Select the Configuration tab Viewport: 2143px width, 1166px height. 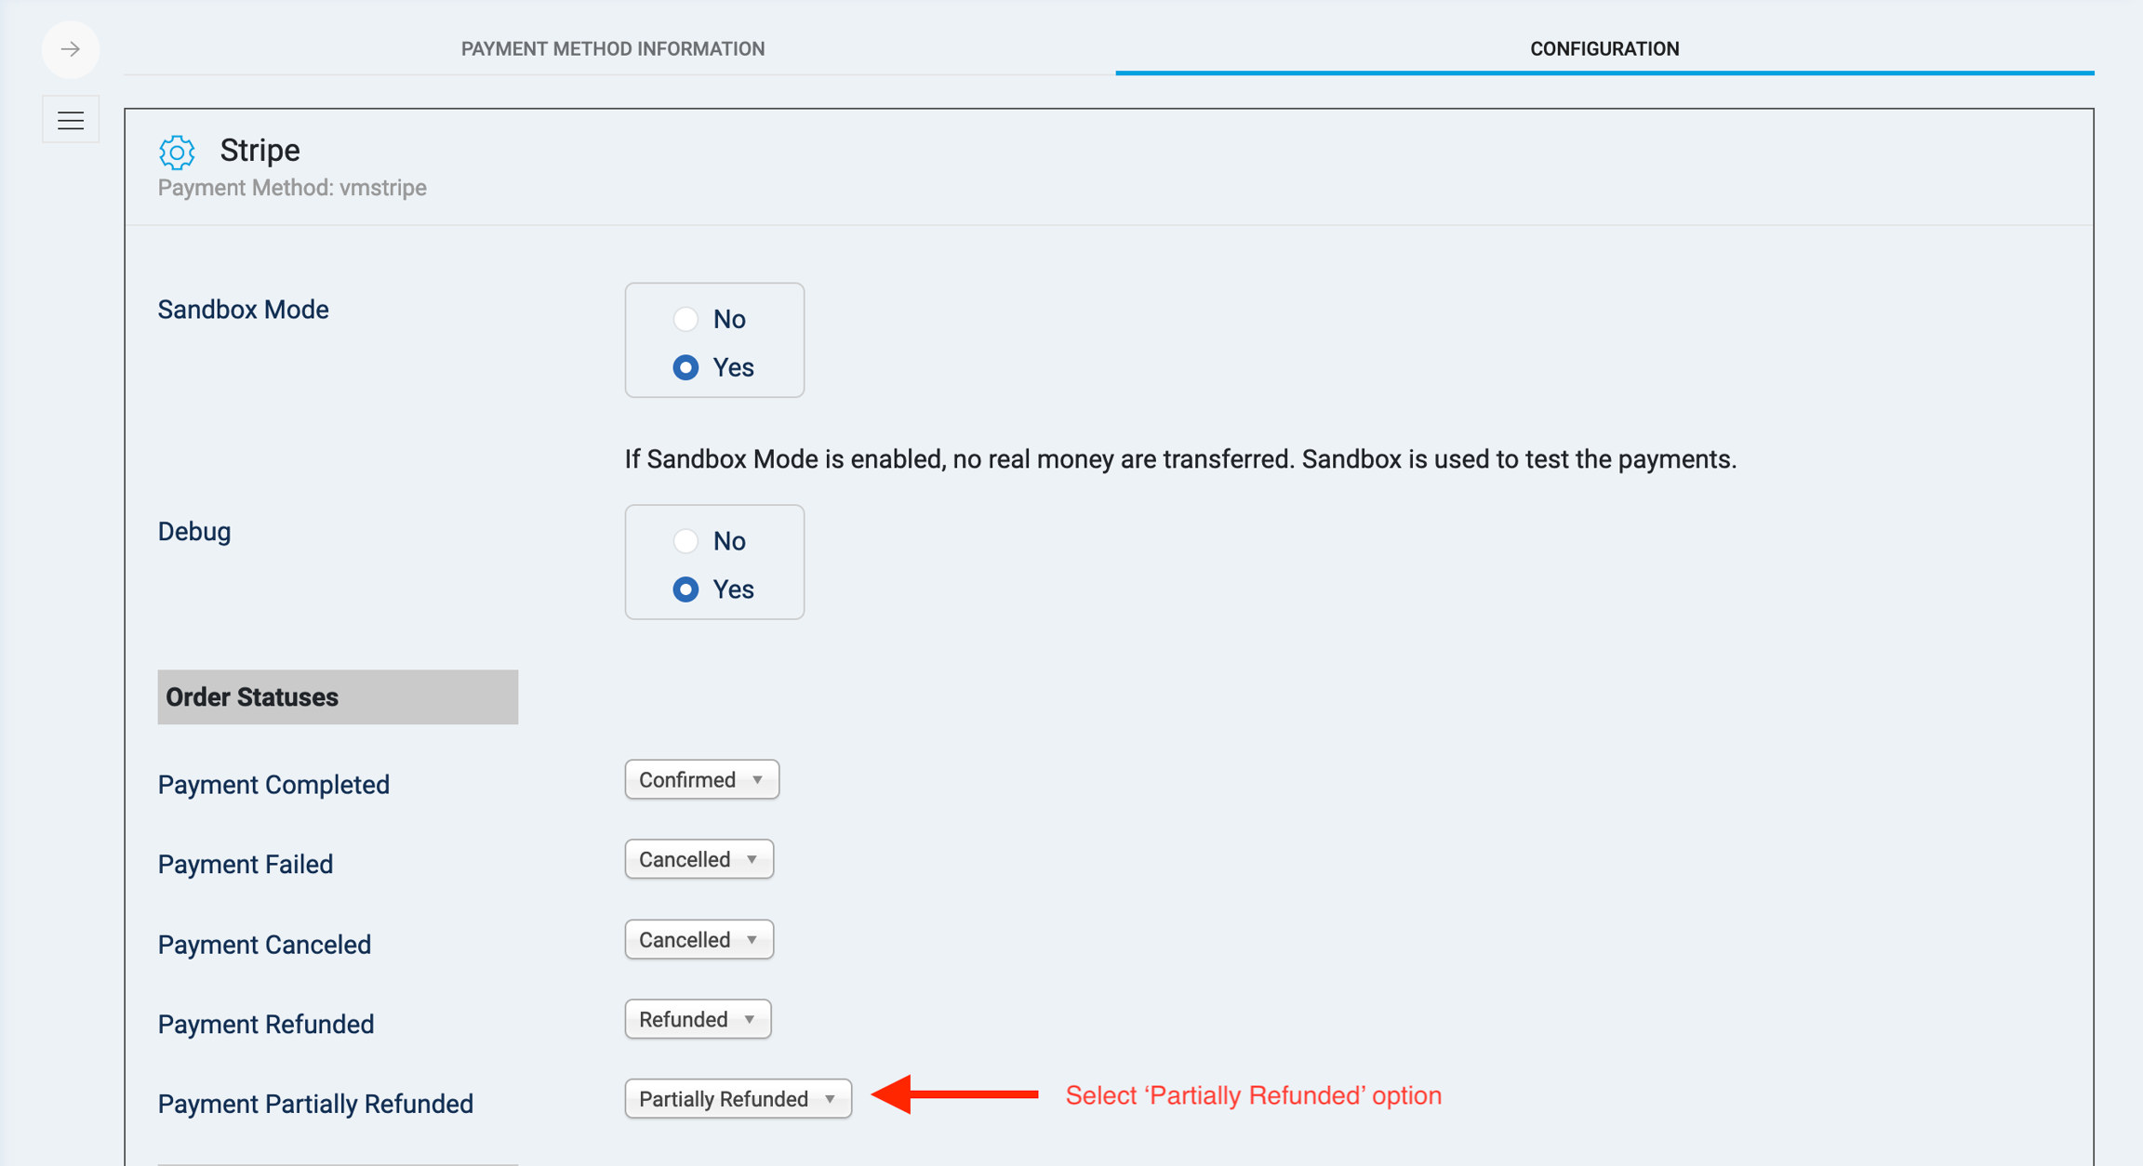tap(1604, 49)
